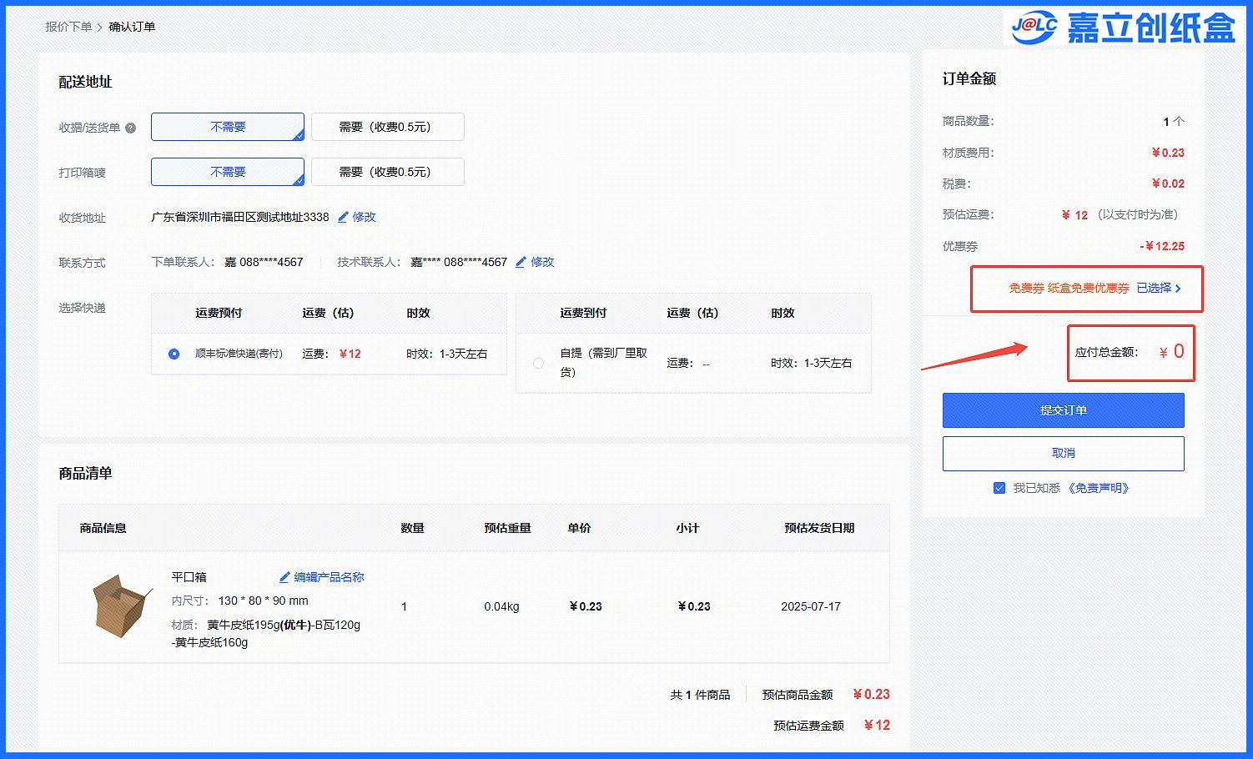Click the 嘉立创纸盒 logo

pos(1121,28)
